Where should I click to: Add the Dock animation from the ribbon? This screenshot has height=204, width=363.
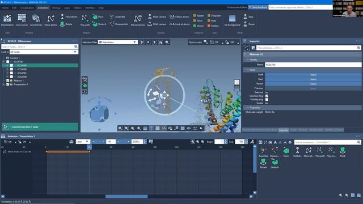(x=98, y=16)
